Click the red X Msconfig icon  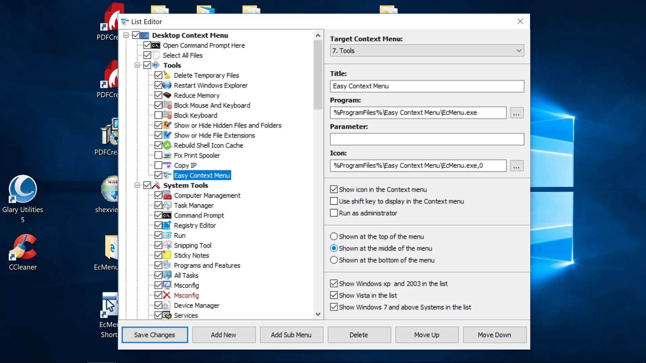(x=167, y=295)
